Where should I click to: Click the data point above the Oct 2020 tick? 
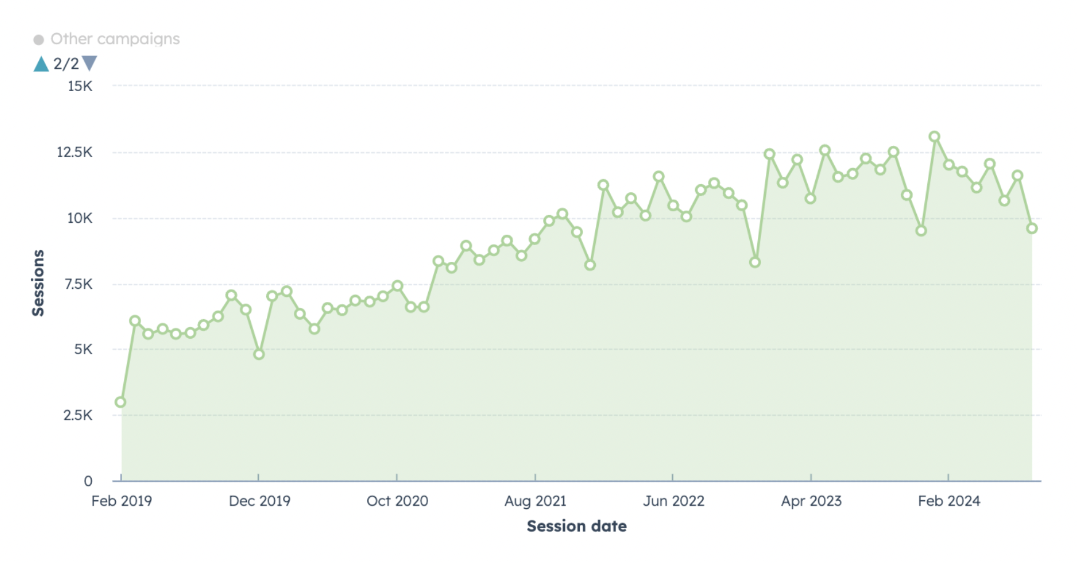(397, 286)
